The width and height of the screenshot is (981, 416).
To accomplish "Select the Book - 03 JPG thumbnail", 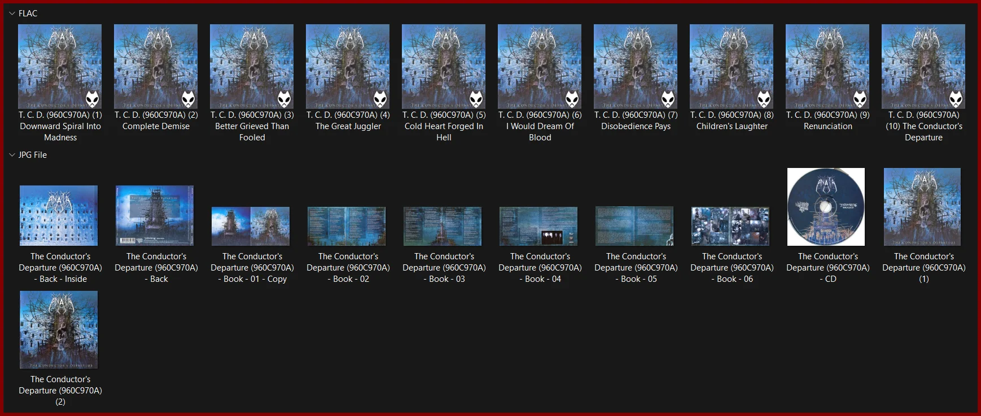I will click(443, 226).
